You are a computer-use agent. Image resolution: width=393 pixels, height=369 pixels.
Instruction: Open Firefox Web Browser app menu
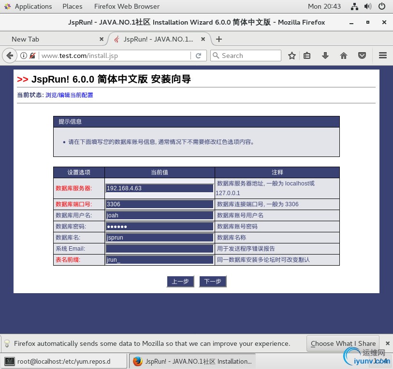tap(127, 6)
